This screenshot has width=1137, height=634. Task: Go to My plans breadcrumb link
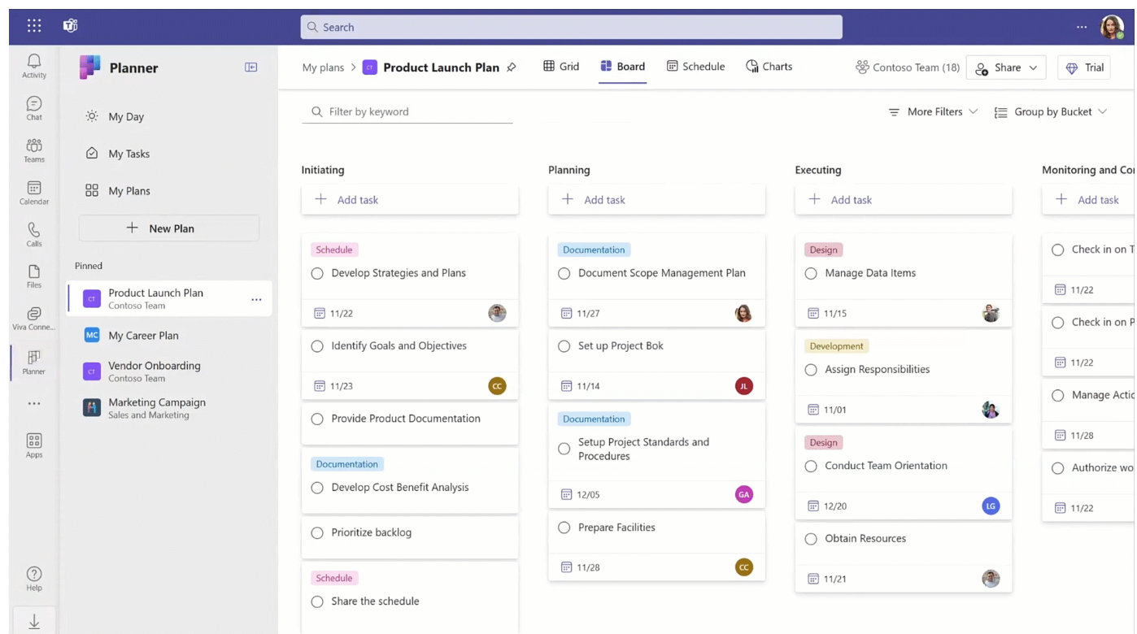coord(323,67)
